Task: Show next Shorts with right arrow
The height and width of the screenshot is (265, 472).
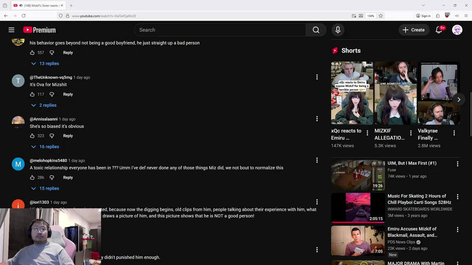Action: click(x=459, y=99)
